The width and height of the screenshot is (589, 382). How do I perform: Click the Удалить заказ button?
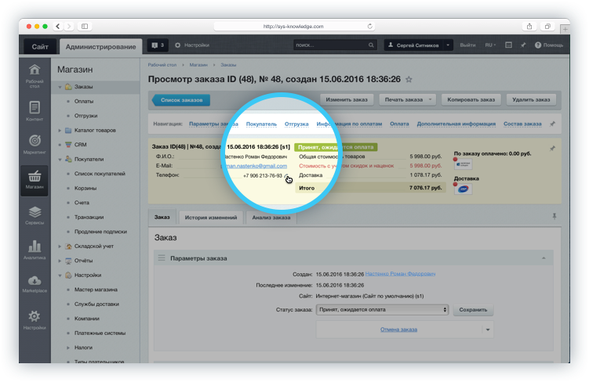[532, 100]
